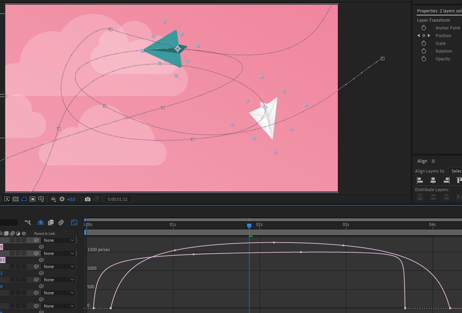
Task: Click the Reset Exposure aperture icon
Action: pos(62,199)
